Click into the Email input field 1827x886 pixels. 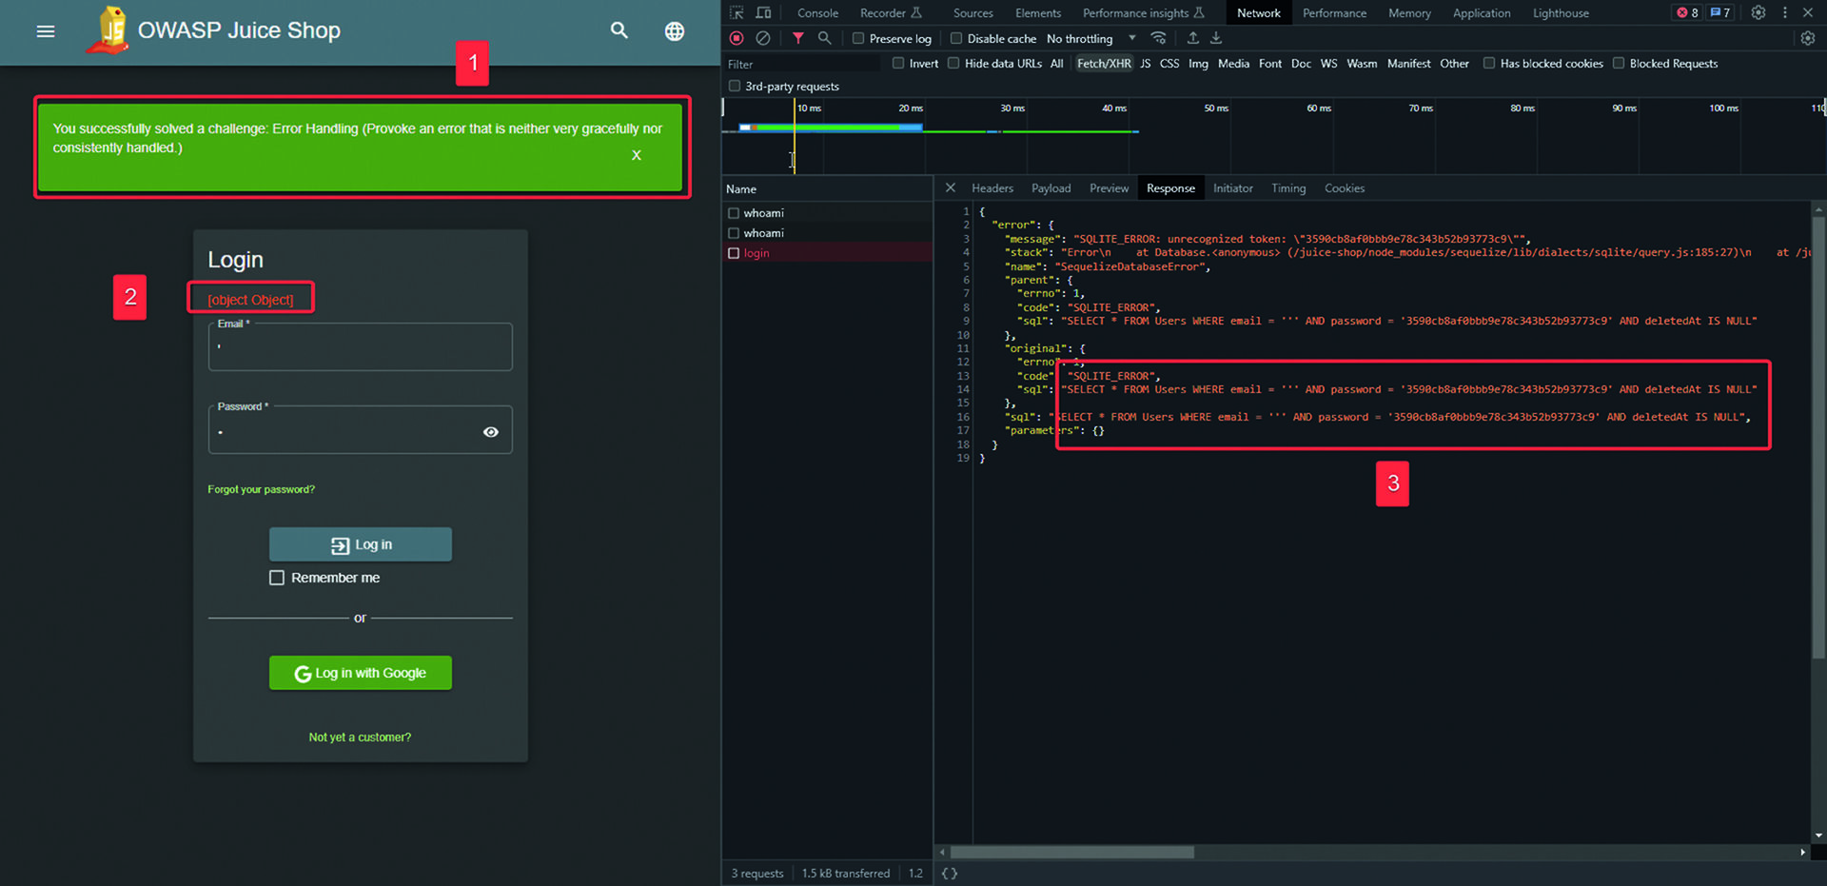(x=360, y=348)
